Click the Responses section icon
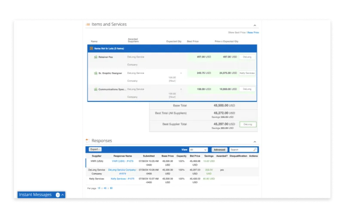This screenshot has width=344, height=218. point(88,141)
